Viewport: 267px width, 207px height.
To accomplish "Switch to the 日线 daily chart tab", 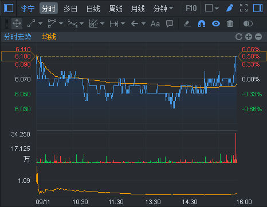I will tap(93, 9).
